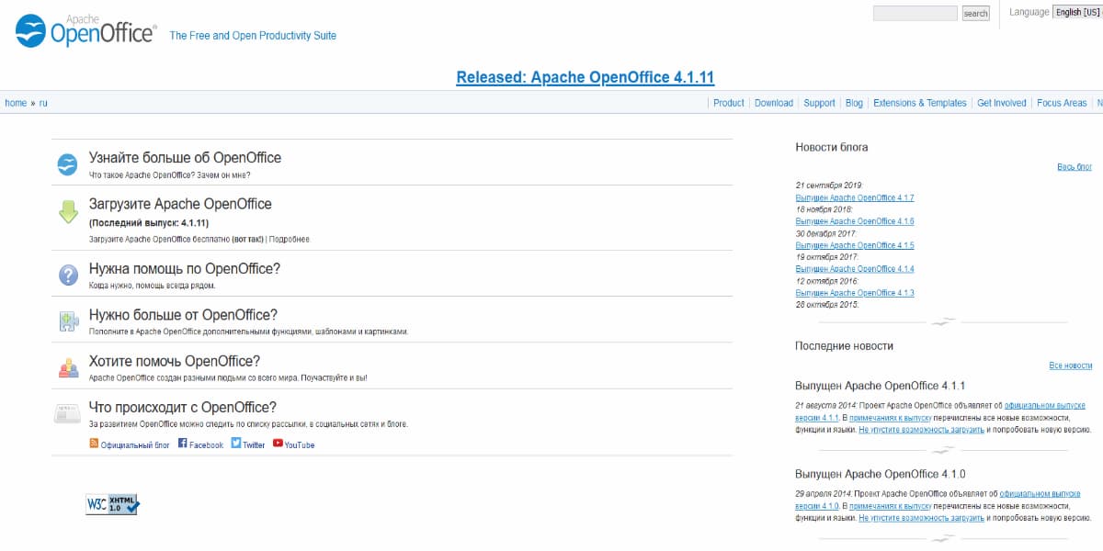Image resolution: width=1103 pixels, height=551 pixels.
Task: Open the Facebook icon link
Action: tap(182, 444)
